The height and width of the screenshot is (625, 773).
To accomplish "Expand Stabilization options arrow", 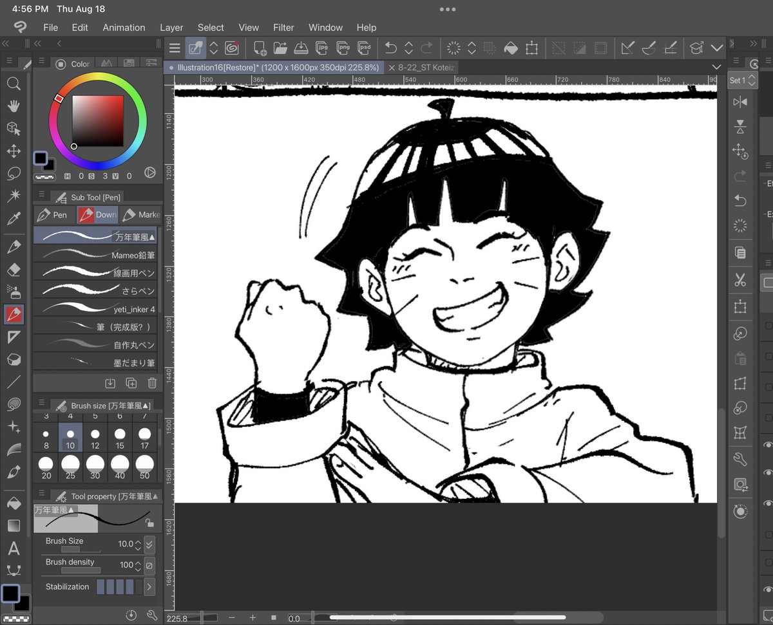I will click(x=149, y=586).
